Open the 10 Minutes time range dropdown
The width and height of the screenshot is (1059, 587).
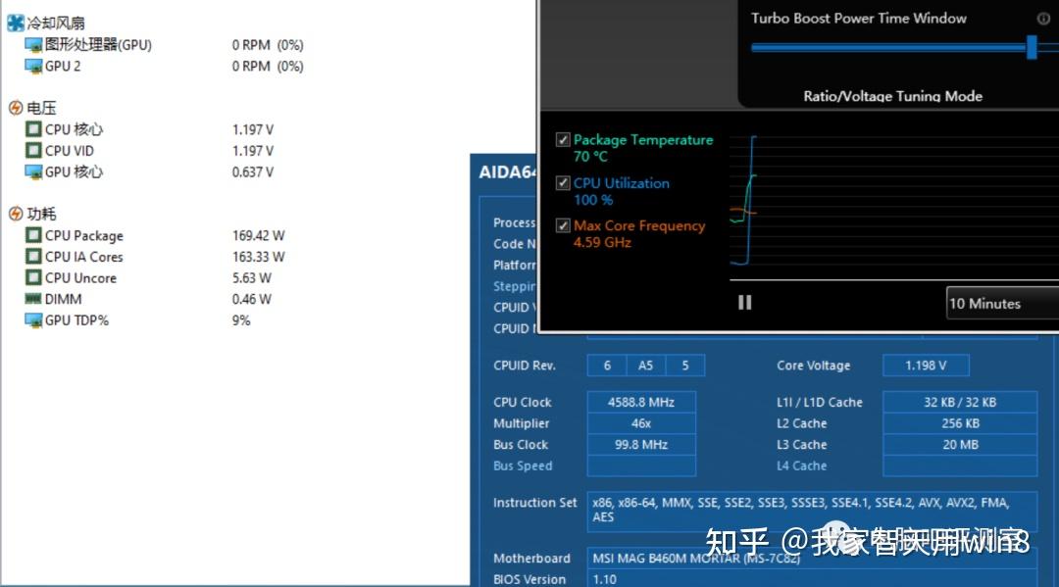point(1002,303)
